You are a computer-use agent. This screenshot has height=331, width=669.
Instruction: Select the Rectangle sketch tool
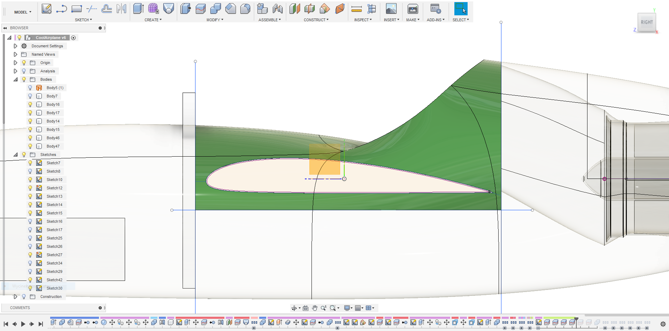[77, 9]
